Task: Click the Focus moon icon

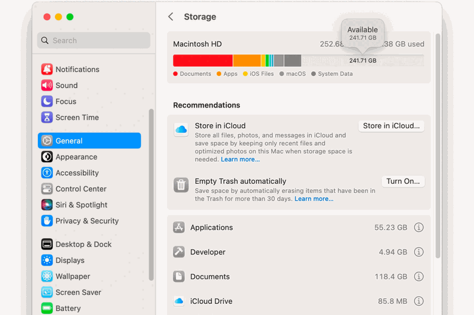Action: click(47, 101)
